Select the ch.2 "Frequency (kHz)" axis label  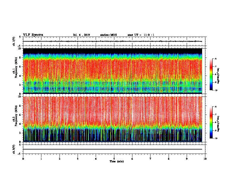pos(16,116)
